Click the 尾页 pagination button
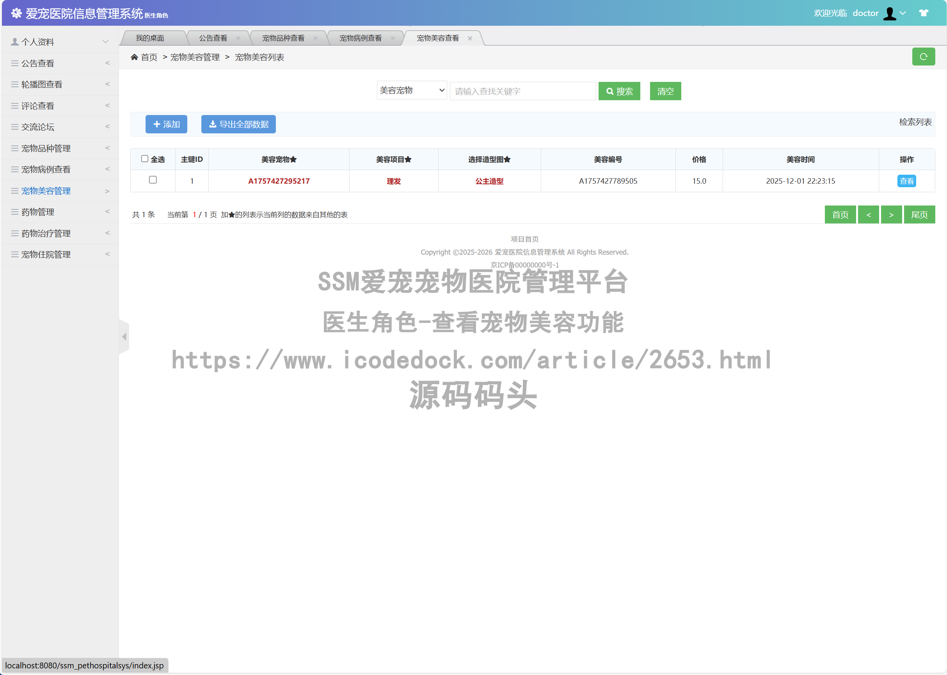 coord(919,215)
